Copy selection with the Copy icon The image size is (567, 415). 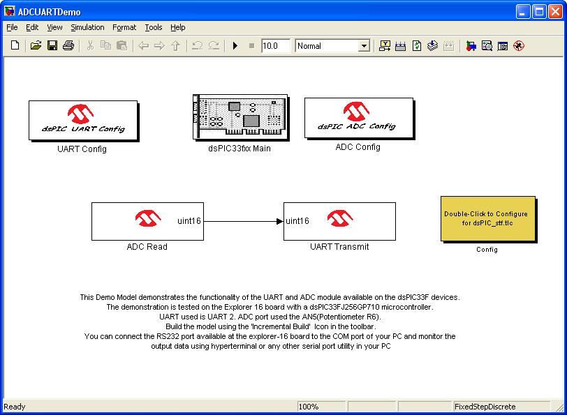point(105,45)
